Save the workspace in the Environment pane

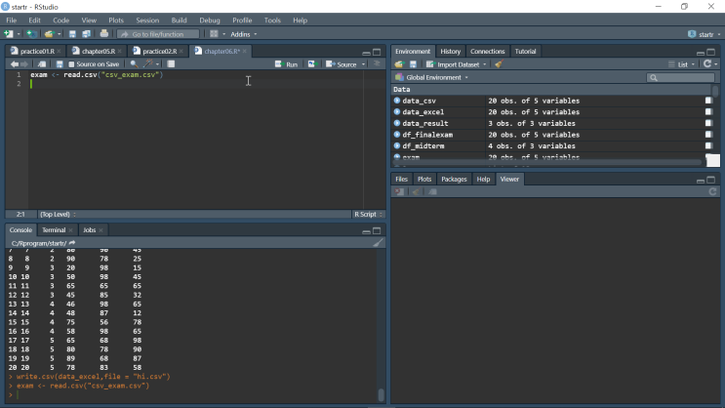tap(414, 64)
